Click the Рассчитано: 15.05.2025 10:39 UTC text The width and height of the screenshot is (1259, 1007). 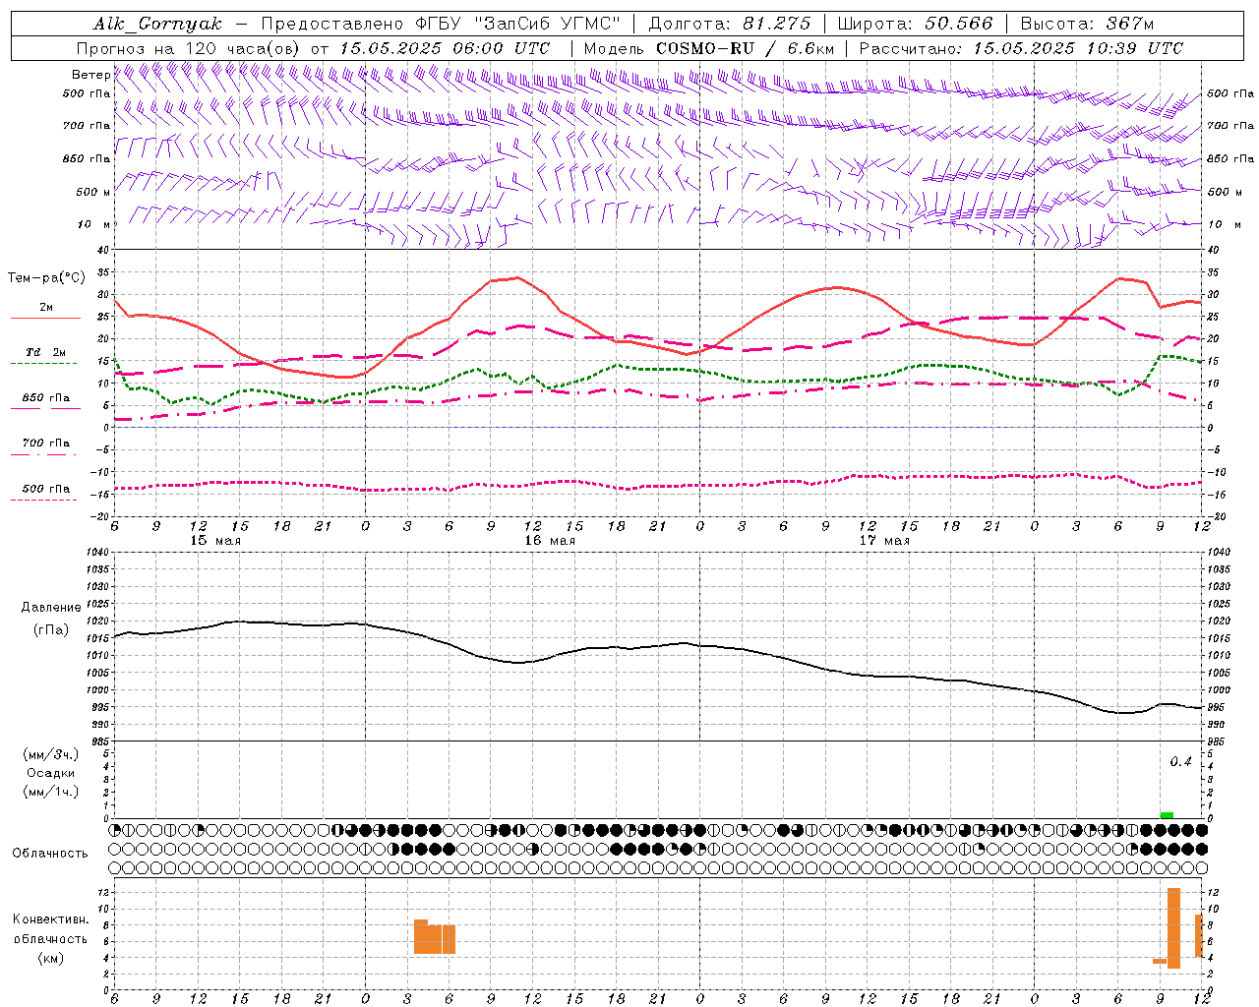pos(1021,48)
